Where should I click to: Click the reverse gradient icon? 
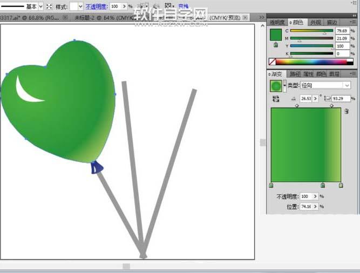[x=276, y=99]
